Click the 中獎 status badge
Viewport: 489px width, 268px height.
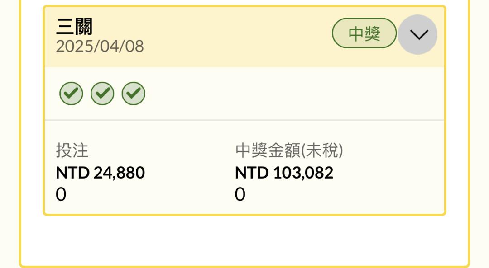point(364,33)
